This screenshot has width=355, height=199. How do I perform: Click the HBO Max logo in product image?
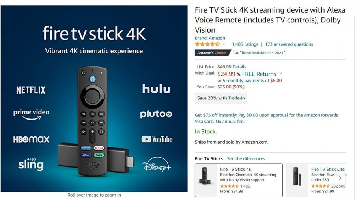31,140
